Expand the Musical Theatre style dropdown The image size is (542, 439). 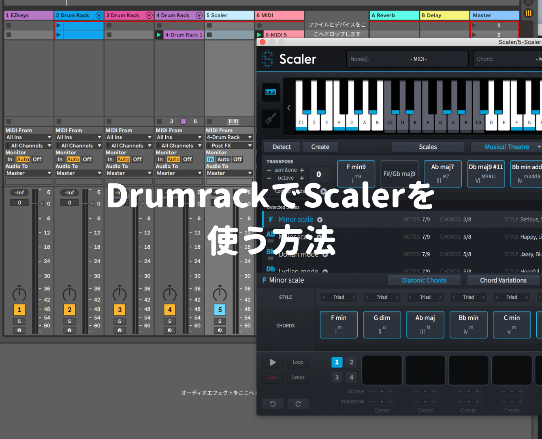click(x=539, y=147)
